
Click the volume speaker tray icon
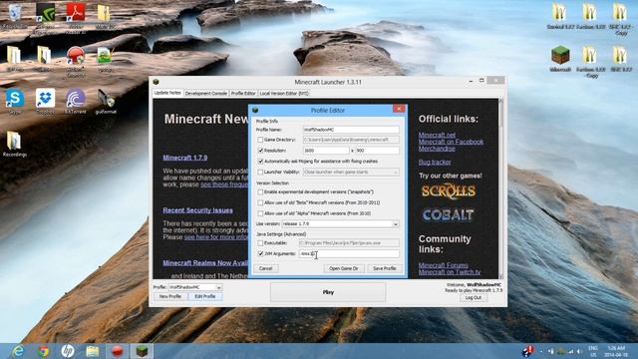579,351
